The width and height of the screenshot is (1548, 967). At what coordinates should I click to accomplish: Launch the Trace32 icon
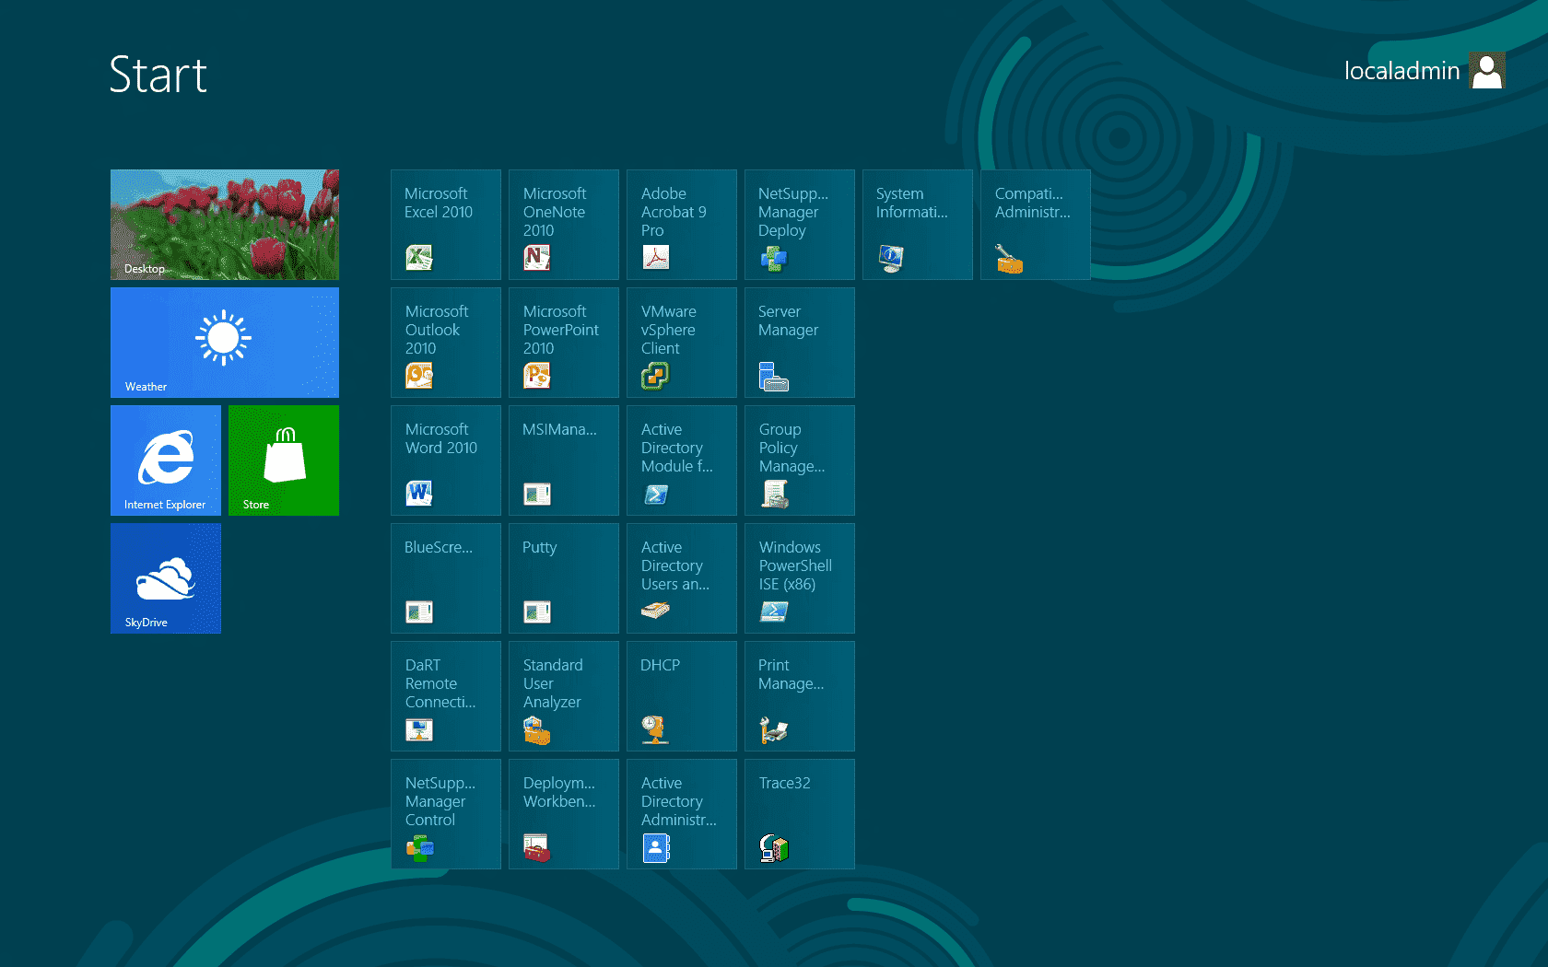773,847
